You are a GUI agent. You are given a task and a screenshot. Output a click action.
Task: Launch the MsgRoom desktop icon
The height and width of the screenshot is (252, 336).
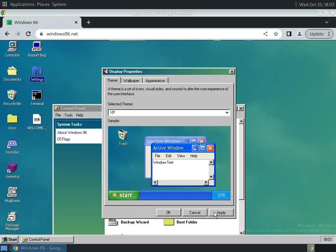(x=12, y=195)
